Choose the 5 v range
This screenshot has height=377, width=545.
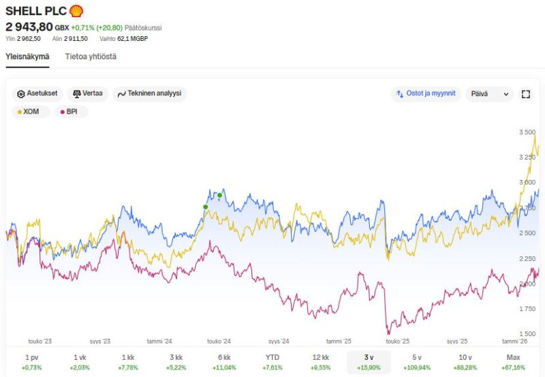[x=417, y=363]
